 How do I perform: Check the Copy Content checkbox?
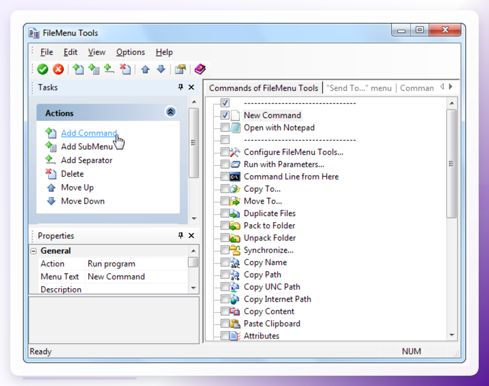point(225,311)
